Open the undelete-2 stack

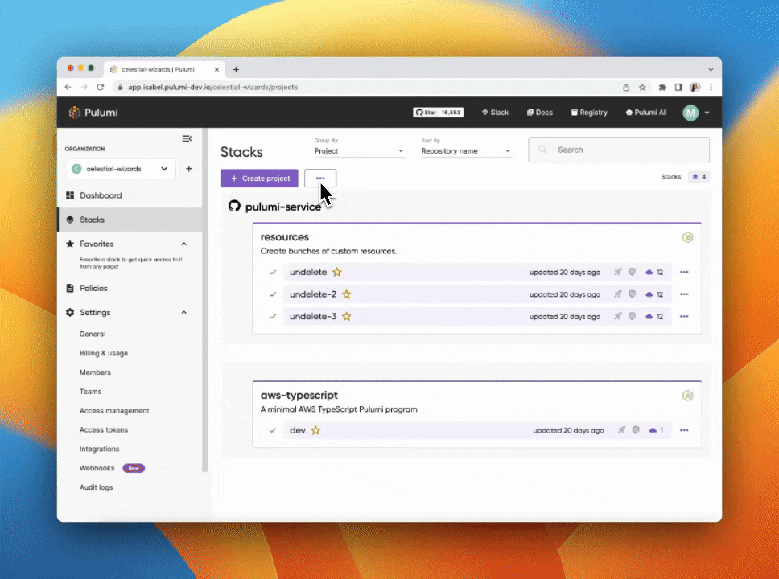point(313,294)
